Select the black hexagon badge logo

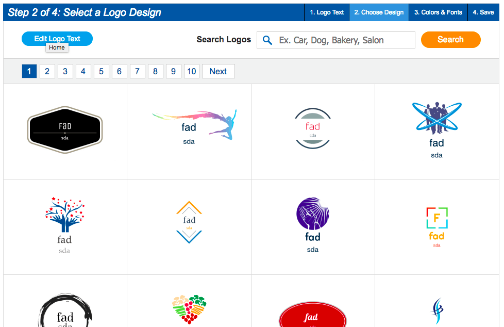pyautogui.click(x=65, y=129)
